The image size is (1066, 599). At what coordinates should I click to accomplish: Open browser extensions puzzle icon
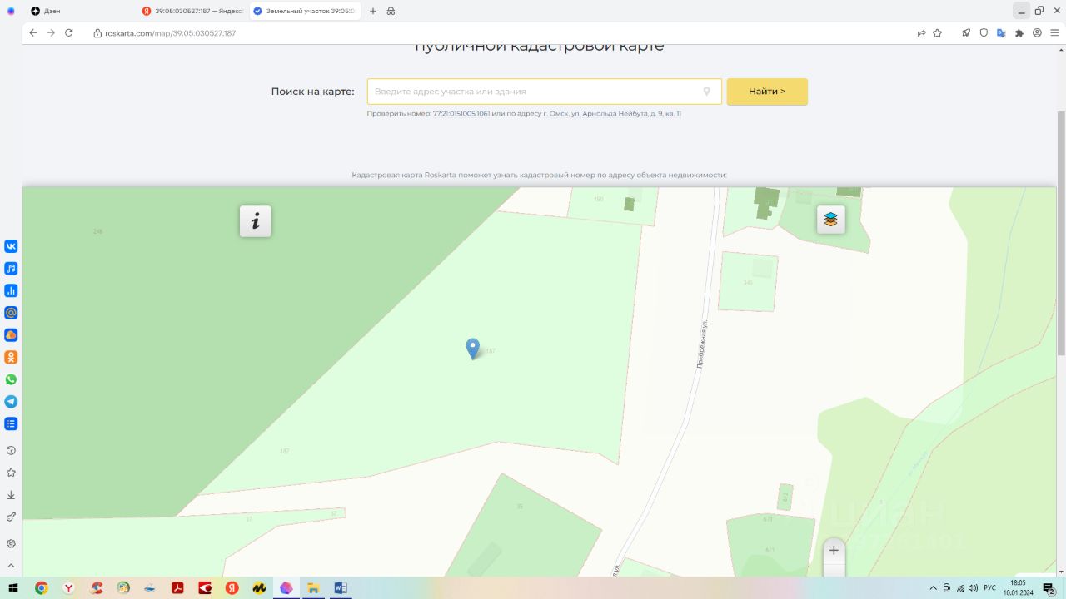click(x=1019, y=33)
